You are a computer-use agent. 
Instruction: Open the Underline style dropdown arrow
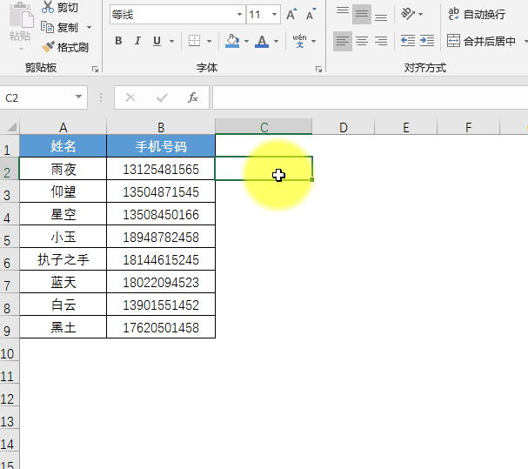[171, 41]
